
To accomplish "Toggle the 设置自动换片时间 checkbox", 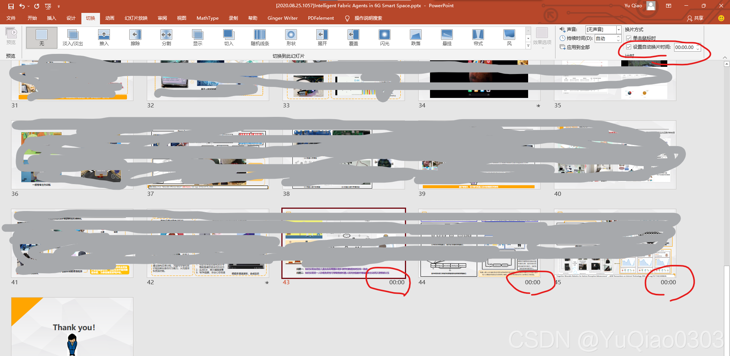I will pyautogui.click(x=629, y=47).
